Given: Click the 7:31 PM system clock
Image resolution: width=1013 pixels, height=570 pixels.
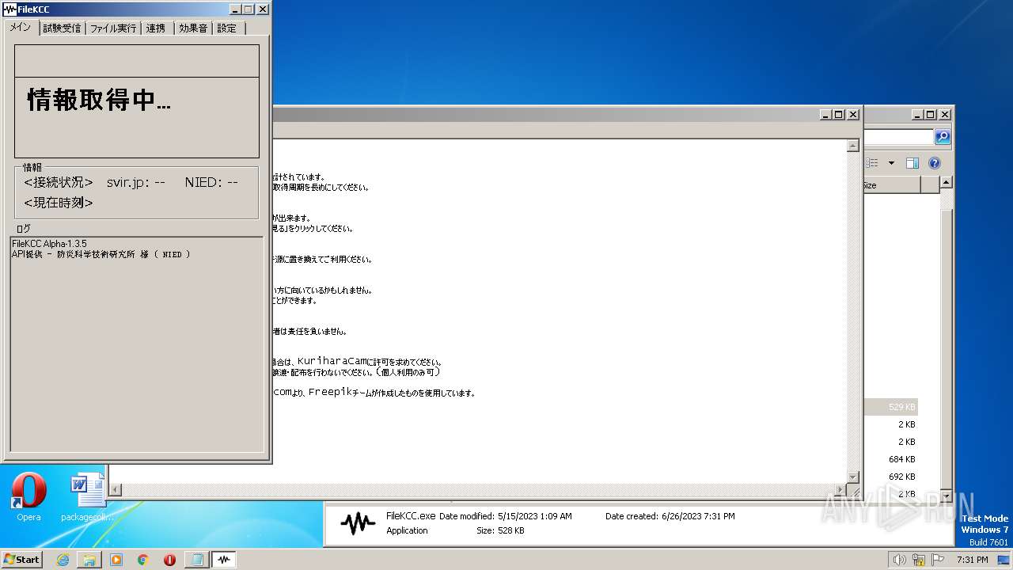Looking at the screenshot, I should (972, 560).
